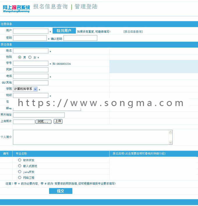Click the hint text 如果没有重复,可继续填写!
This screenshot has height=206, width=198.
94,32
